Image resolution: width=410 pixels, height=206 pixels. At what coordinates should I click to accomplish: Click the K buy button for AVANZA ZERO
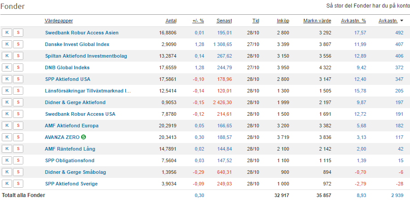[x=7, y=137]
